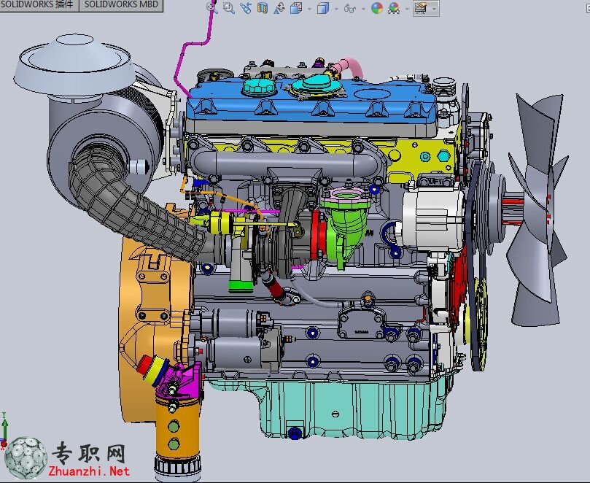Open the SOLIDWORKS 插件 tab
Image resolution: width=590 pixels, height=483 pixels.
coord(39,5)
